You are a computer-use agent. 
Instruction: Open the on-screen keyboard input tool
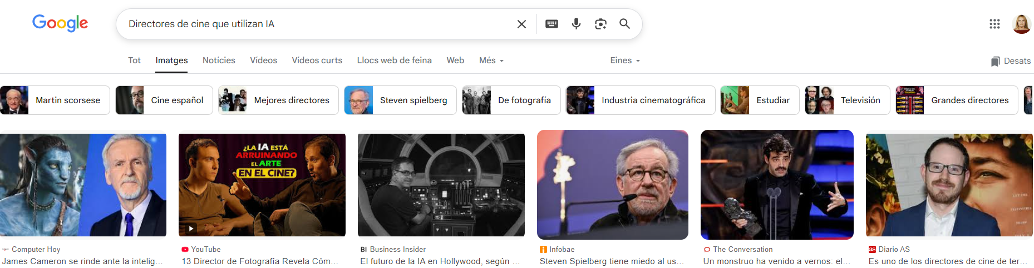click(x=552, y=24)
